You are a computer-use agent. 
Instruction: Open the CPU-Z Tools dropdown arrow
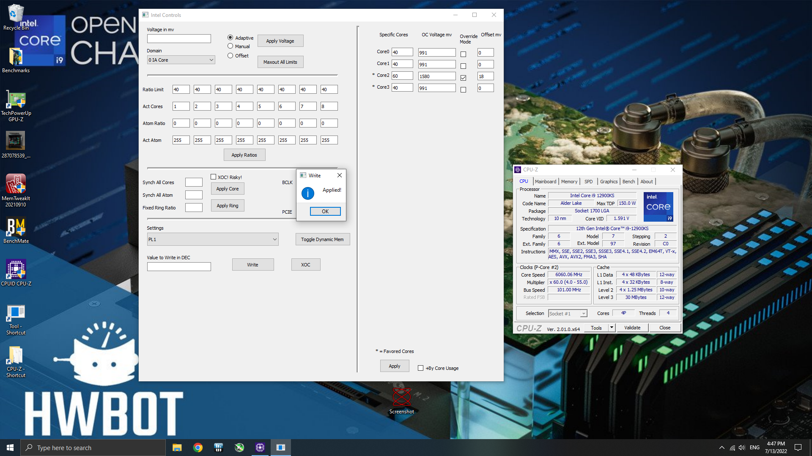(612, 328)
